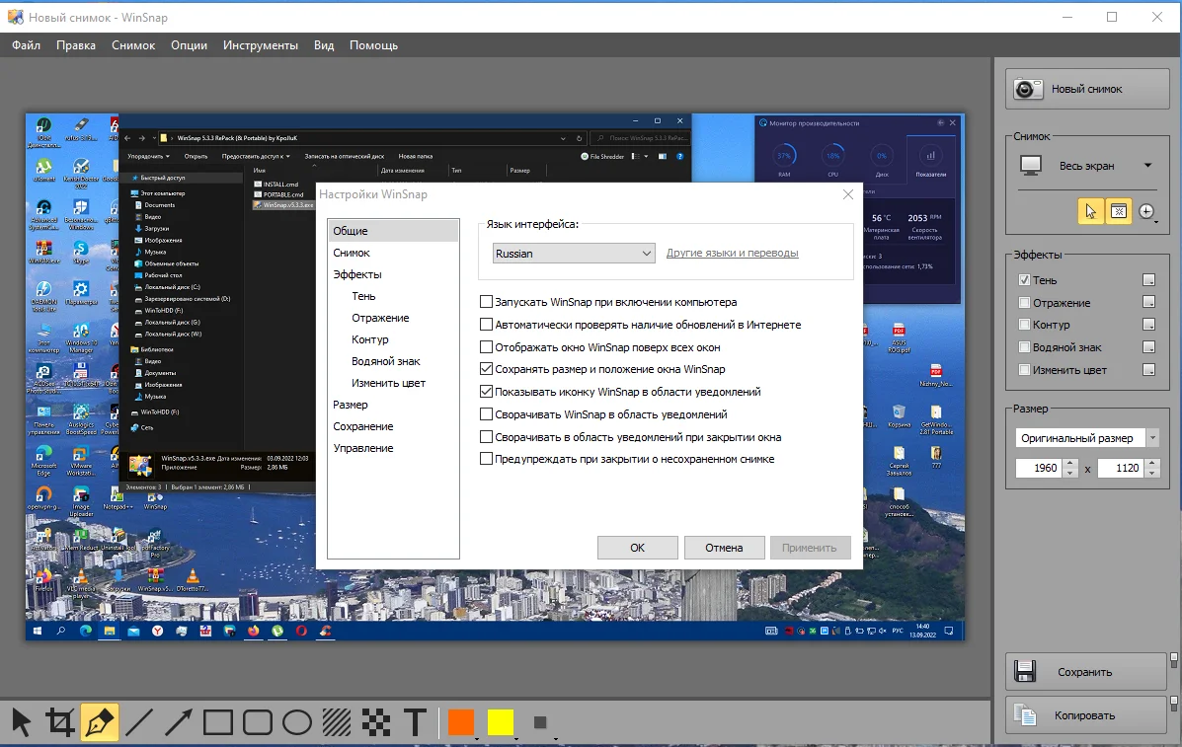
Task: Select the Pen drawing tool
Action: click(100, 723)
